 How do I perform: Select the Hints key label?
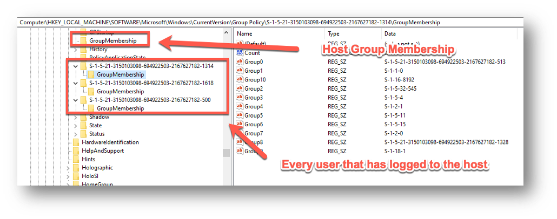coord(88,159)
